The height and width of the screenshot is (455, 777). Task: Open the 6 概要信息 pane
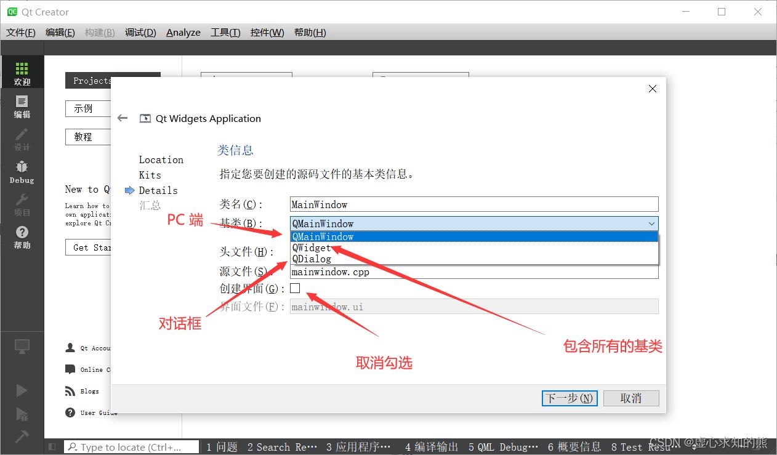[574, 447]
